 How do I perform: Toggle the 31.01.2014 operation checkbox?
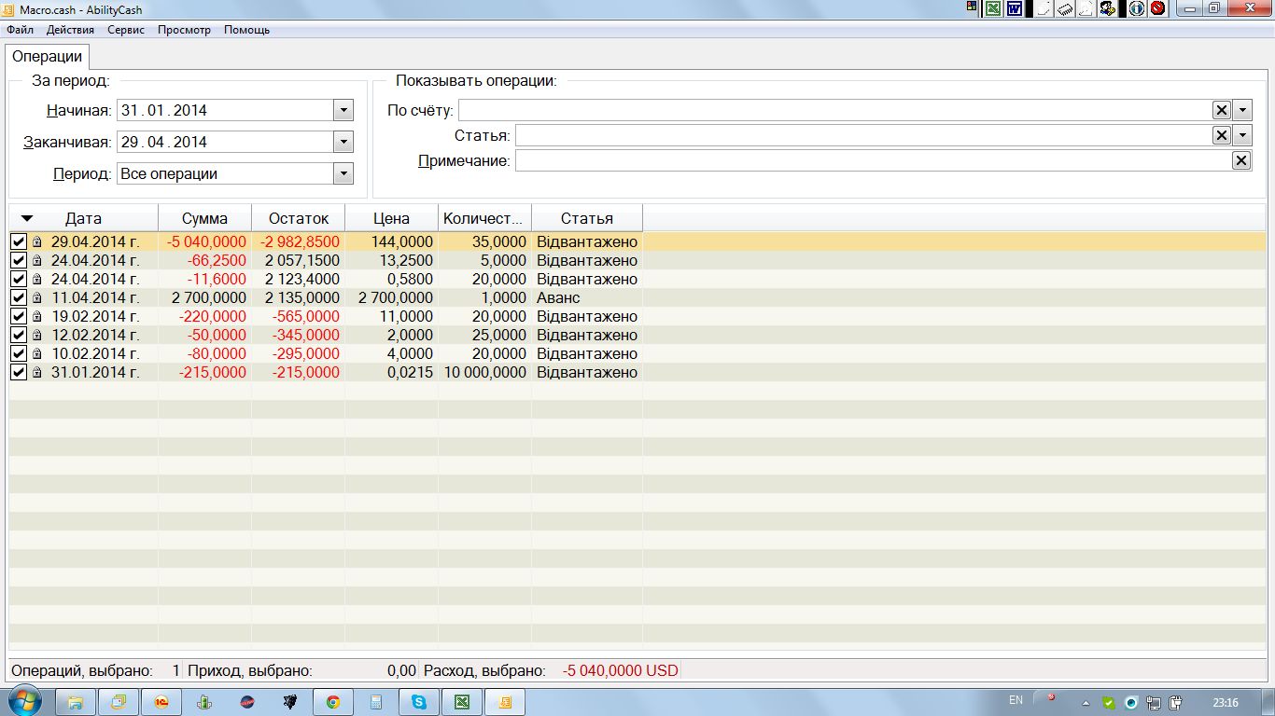(19, 373)
